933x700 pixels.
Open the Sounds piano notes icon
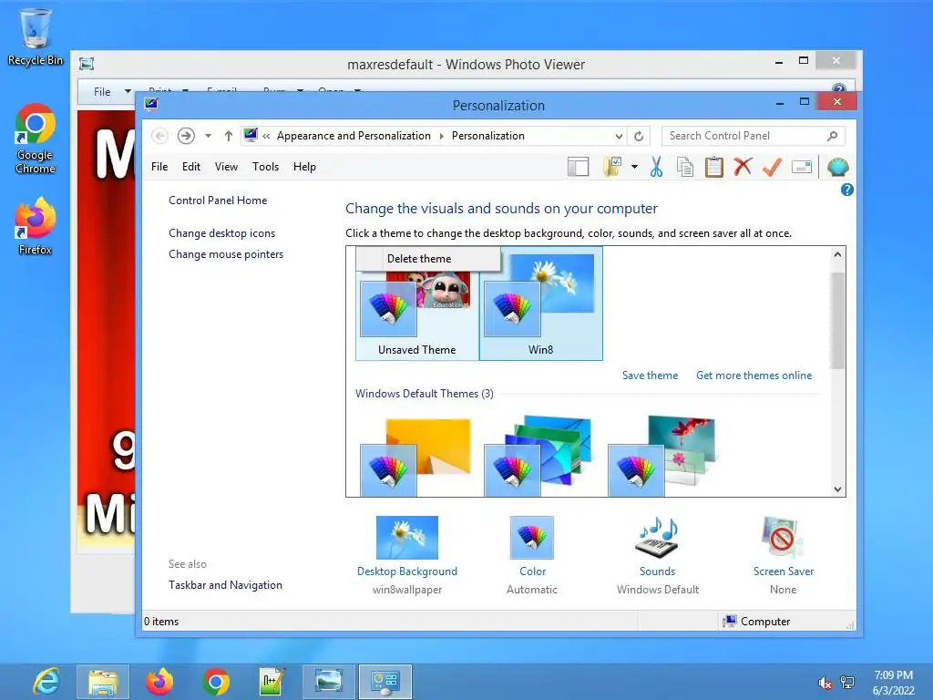pos(658,538)
